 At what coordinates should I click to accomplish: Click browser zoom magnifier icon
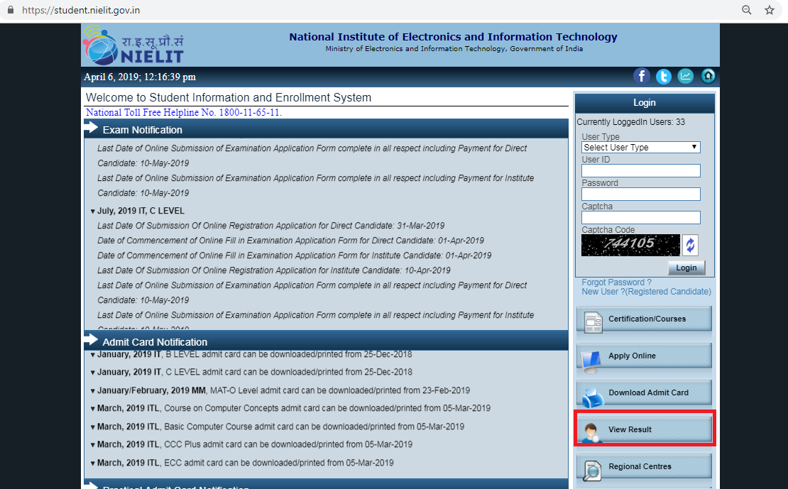click(747, 10)
